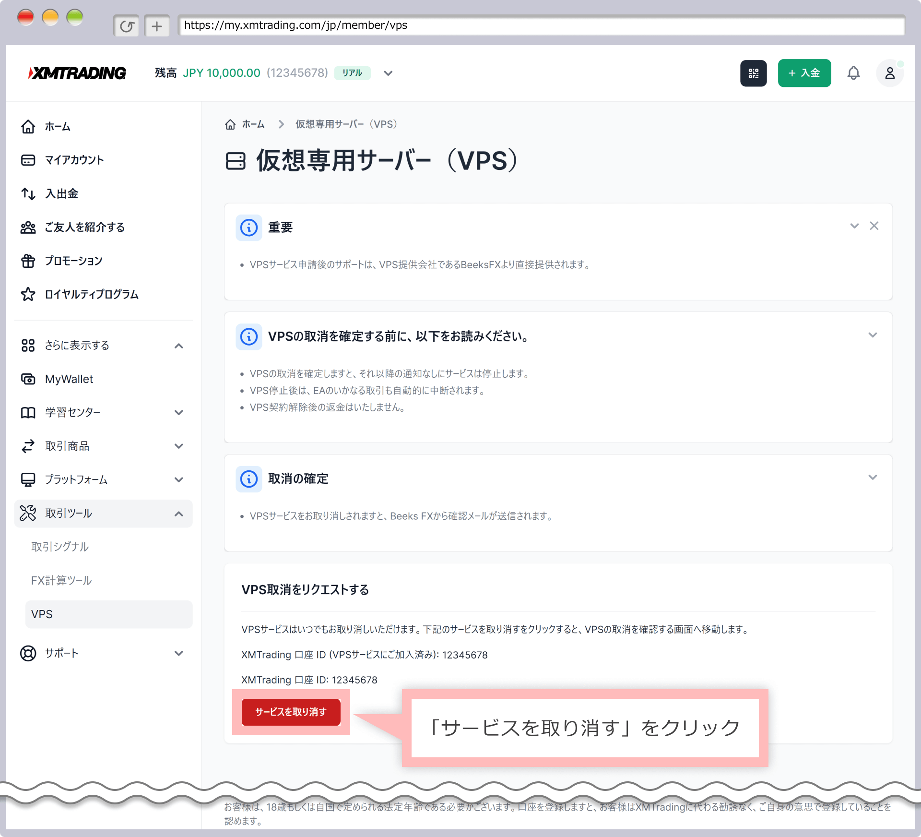Click the サービスを取り消す button
This screenshot has width=921, height=837.
291,713
